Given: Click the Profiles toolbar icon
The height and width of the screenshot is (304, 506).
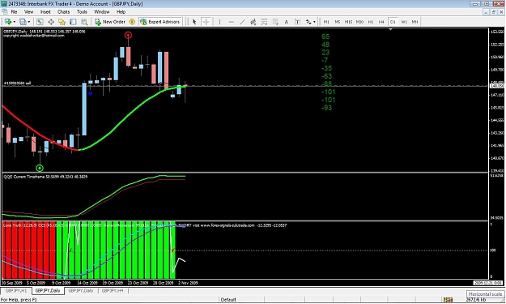Looking at the screenshot, I should [23, 22].
